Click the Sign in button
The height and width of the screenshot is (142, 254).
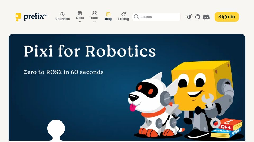(227, 17)
